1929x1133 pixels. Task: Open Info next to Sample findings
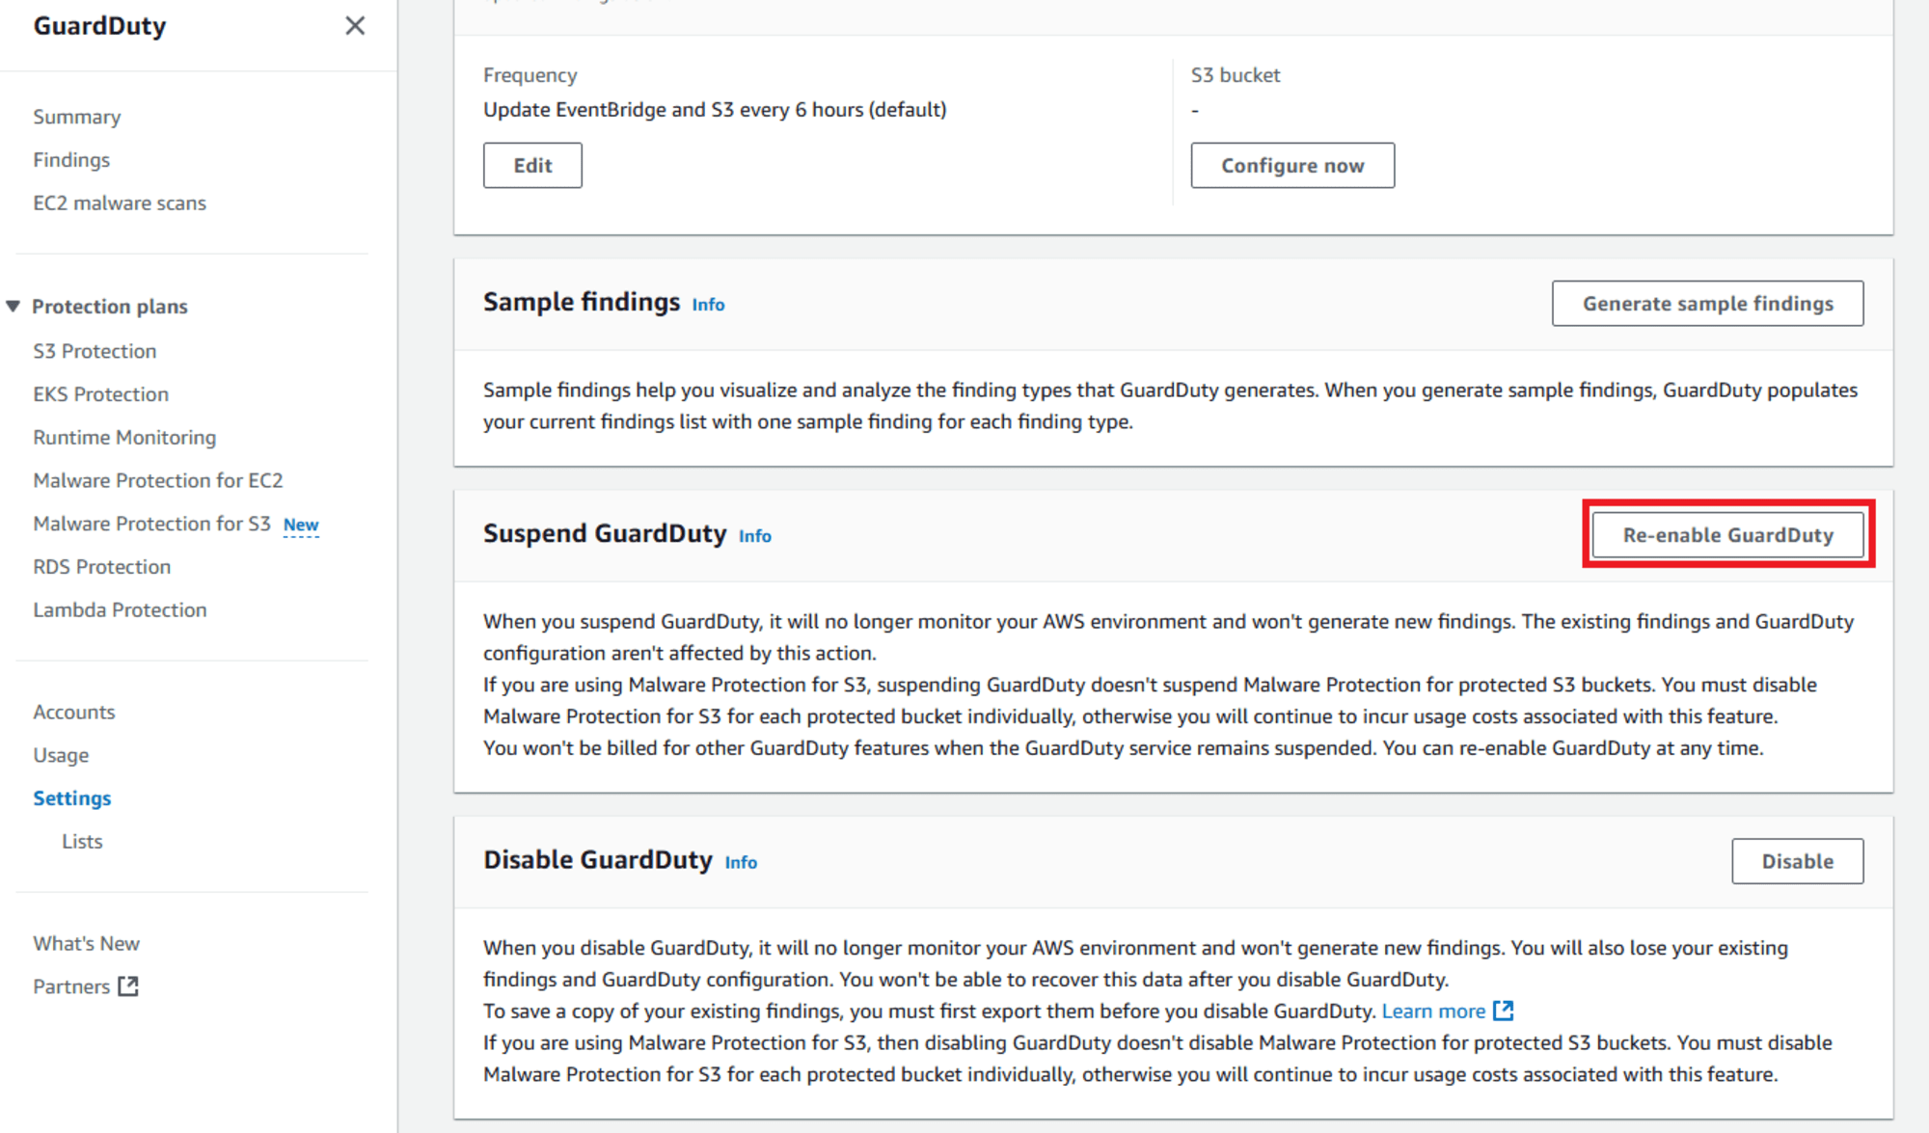pos(707,304)
